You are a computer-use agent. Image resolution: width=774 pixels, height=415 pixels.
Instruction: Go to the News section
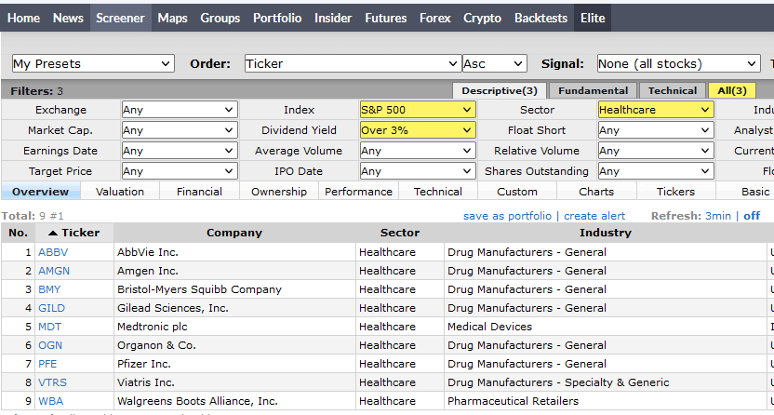click(x=68, y=19)
